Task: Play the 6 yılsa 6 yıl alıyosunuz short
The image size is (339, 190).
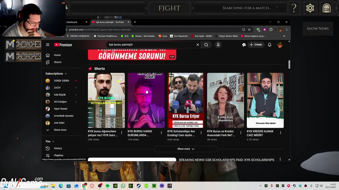Action: click(x=225, y=100)
